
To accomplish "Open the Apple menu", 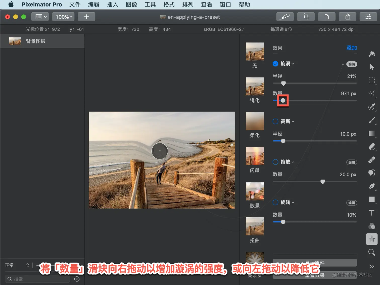I will click(11, 4).
